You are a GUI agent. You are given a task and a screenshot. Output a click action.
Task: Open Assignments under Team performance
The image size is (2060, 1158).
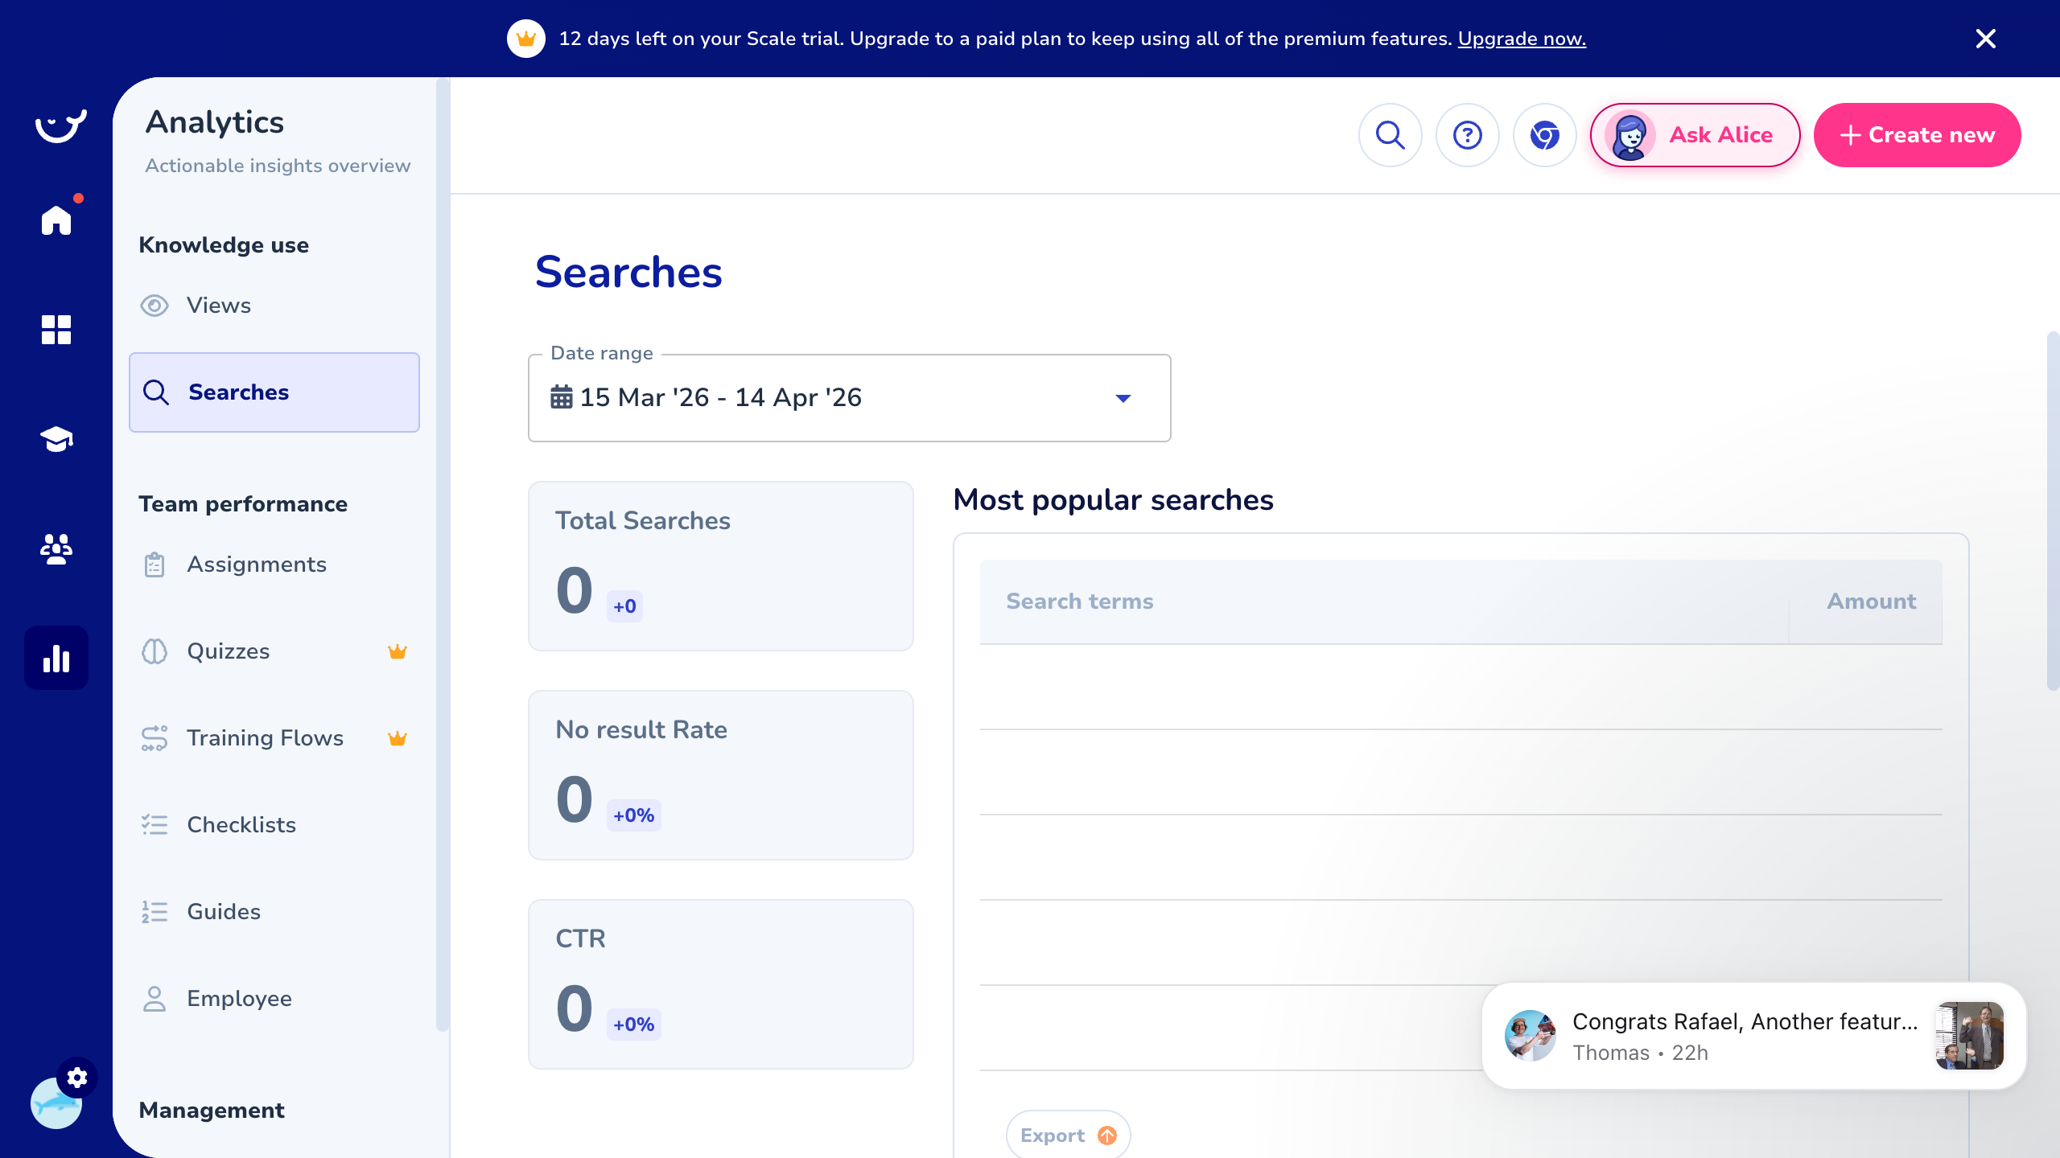(x=256, y=565)
